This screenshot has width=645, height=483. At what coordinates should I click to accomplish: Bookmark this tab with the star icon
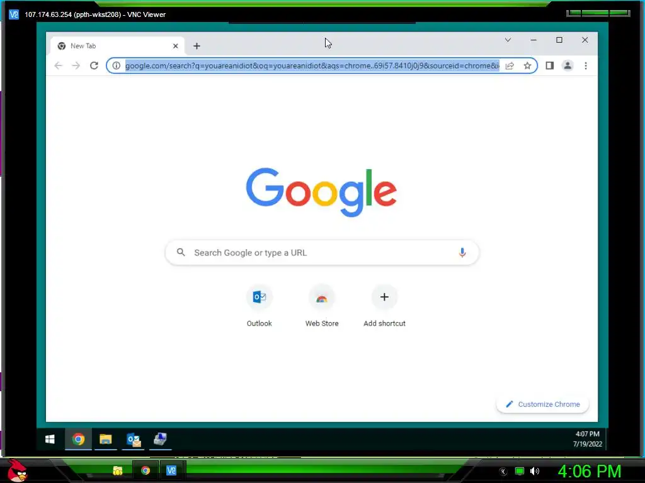(527, 65)
